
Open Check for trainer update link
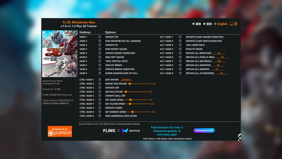(56, 103)
